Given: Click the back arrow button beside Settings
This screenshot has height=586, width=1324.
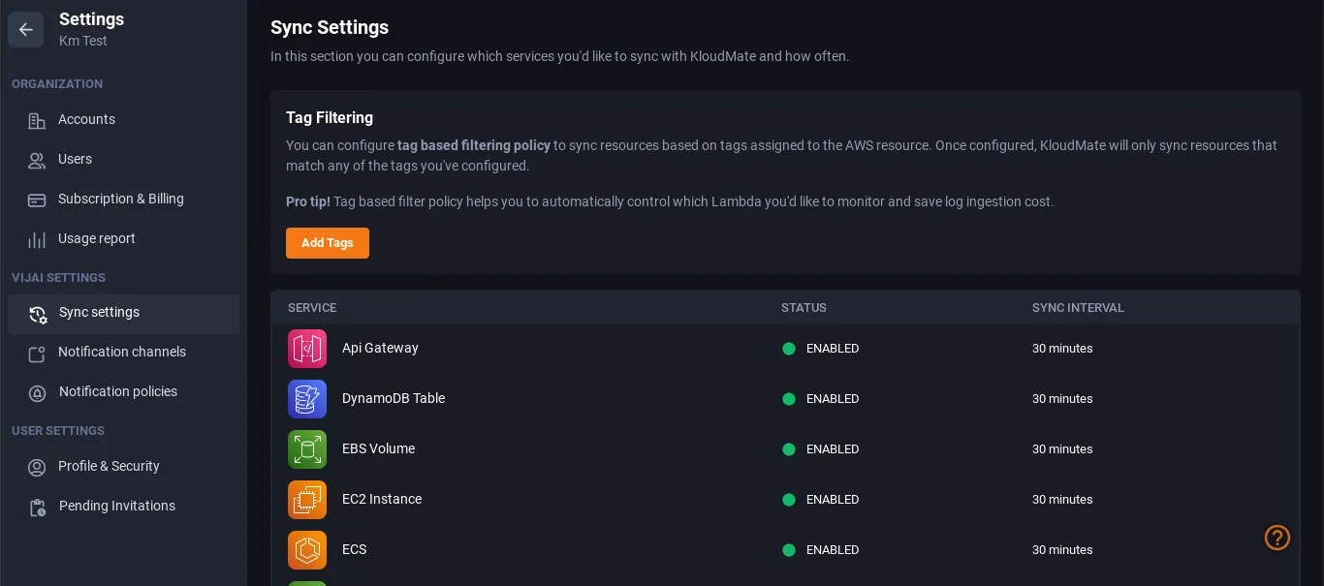Looking at the screenshot, I should (x=26, y=30).
